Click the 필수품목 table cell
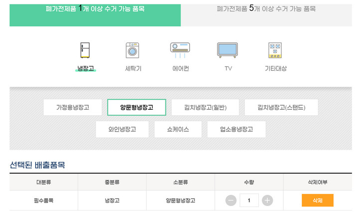Viewport: 359px width, 214px height. pos(43,201)
